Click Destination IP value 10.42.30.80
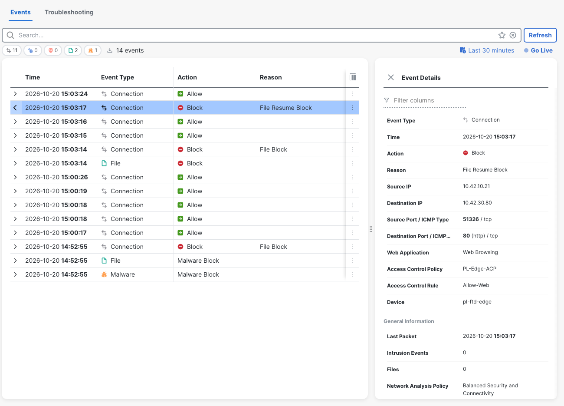 477,203
